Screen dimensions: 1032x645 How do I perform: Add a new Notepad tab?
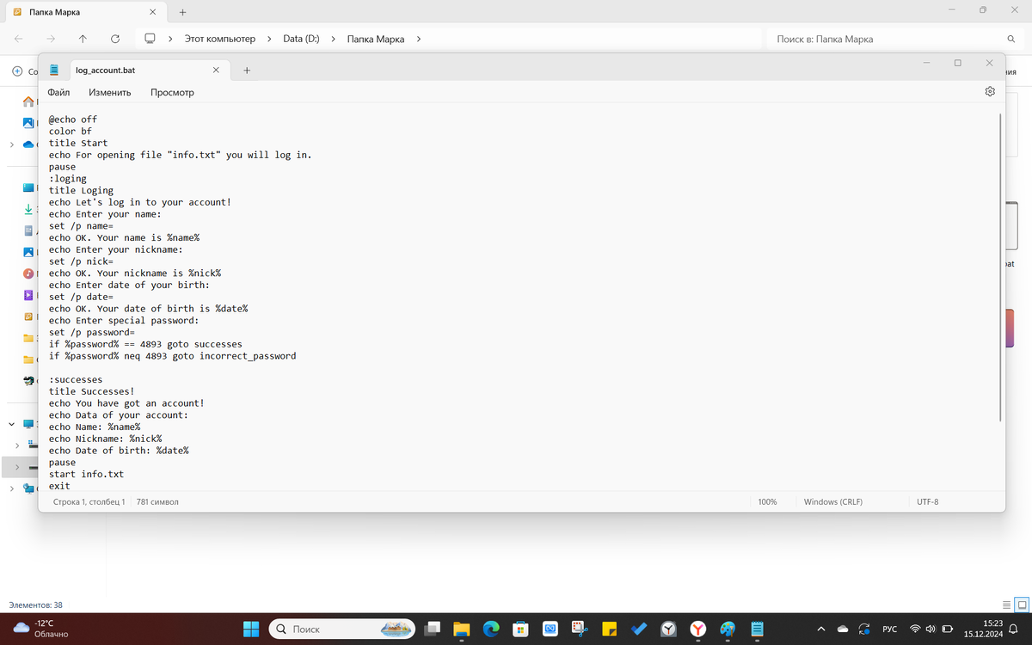coord(247,71)
